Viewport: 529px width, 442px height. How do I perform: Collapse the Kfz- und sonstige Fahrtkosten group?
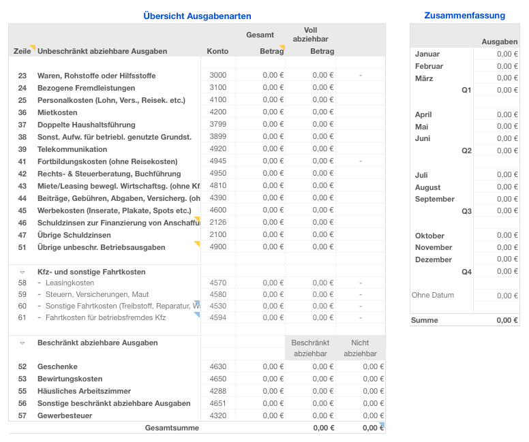click(x=22, y=272)
